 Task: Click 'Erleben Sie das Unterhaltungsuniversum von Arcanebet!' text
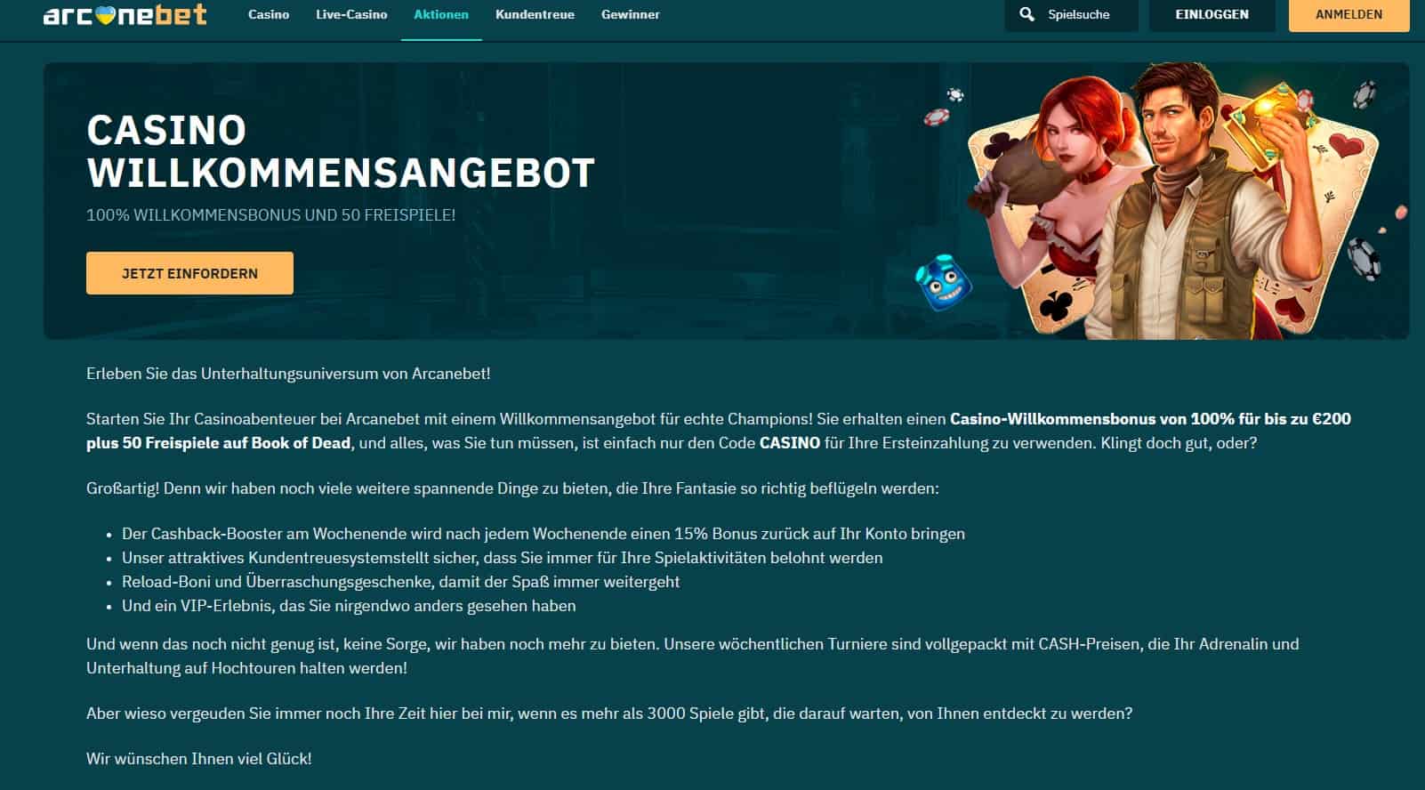point(288,374)
